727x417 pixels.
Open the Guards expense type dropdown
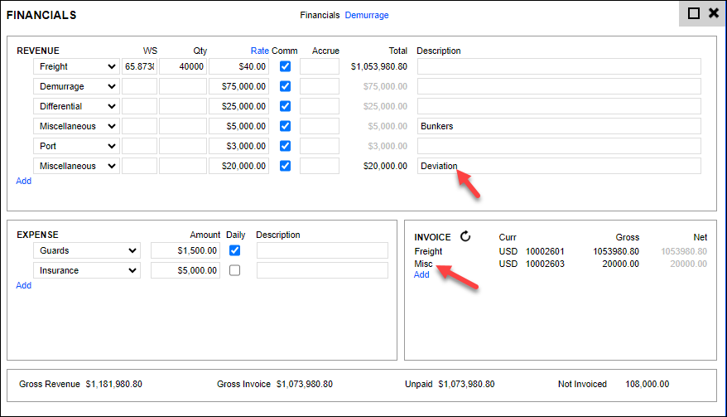87,250
